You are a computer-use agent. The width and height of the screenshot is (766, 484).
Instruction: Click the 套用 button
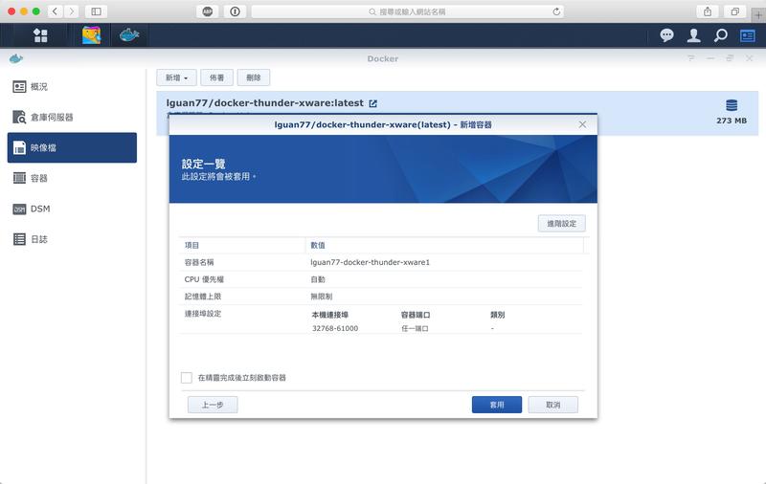pyautogui.click(x=496, y=405)
